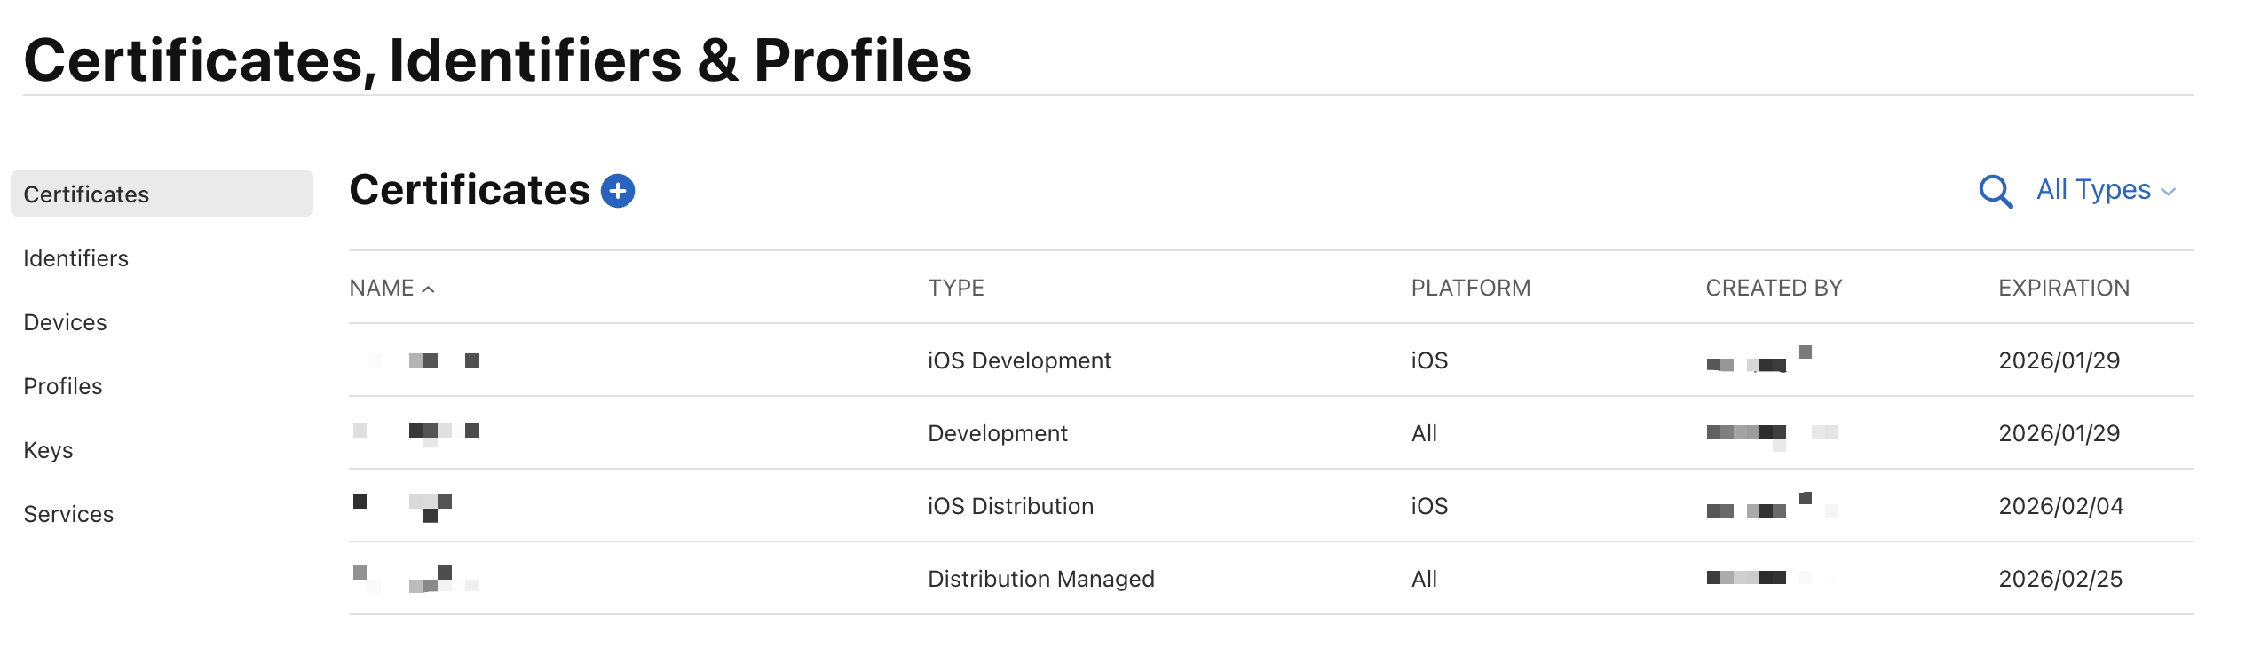Open the Profiles section
This screenshot has width=2253, height=664.
62,386
